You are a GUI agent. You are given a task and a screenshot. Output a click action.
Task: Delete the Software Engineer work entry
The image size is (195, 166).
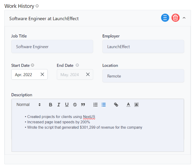click(175, 18)
